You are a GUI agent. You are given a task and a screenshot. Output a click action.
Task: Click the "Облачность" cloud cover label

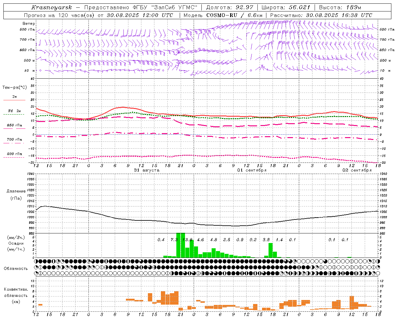(x=16, y=269)
